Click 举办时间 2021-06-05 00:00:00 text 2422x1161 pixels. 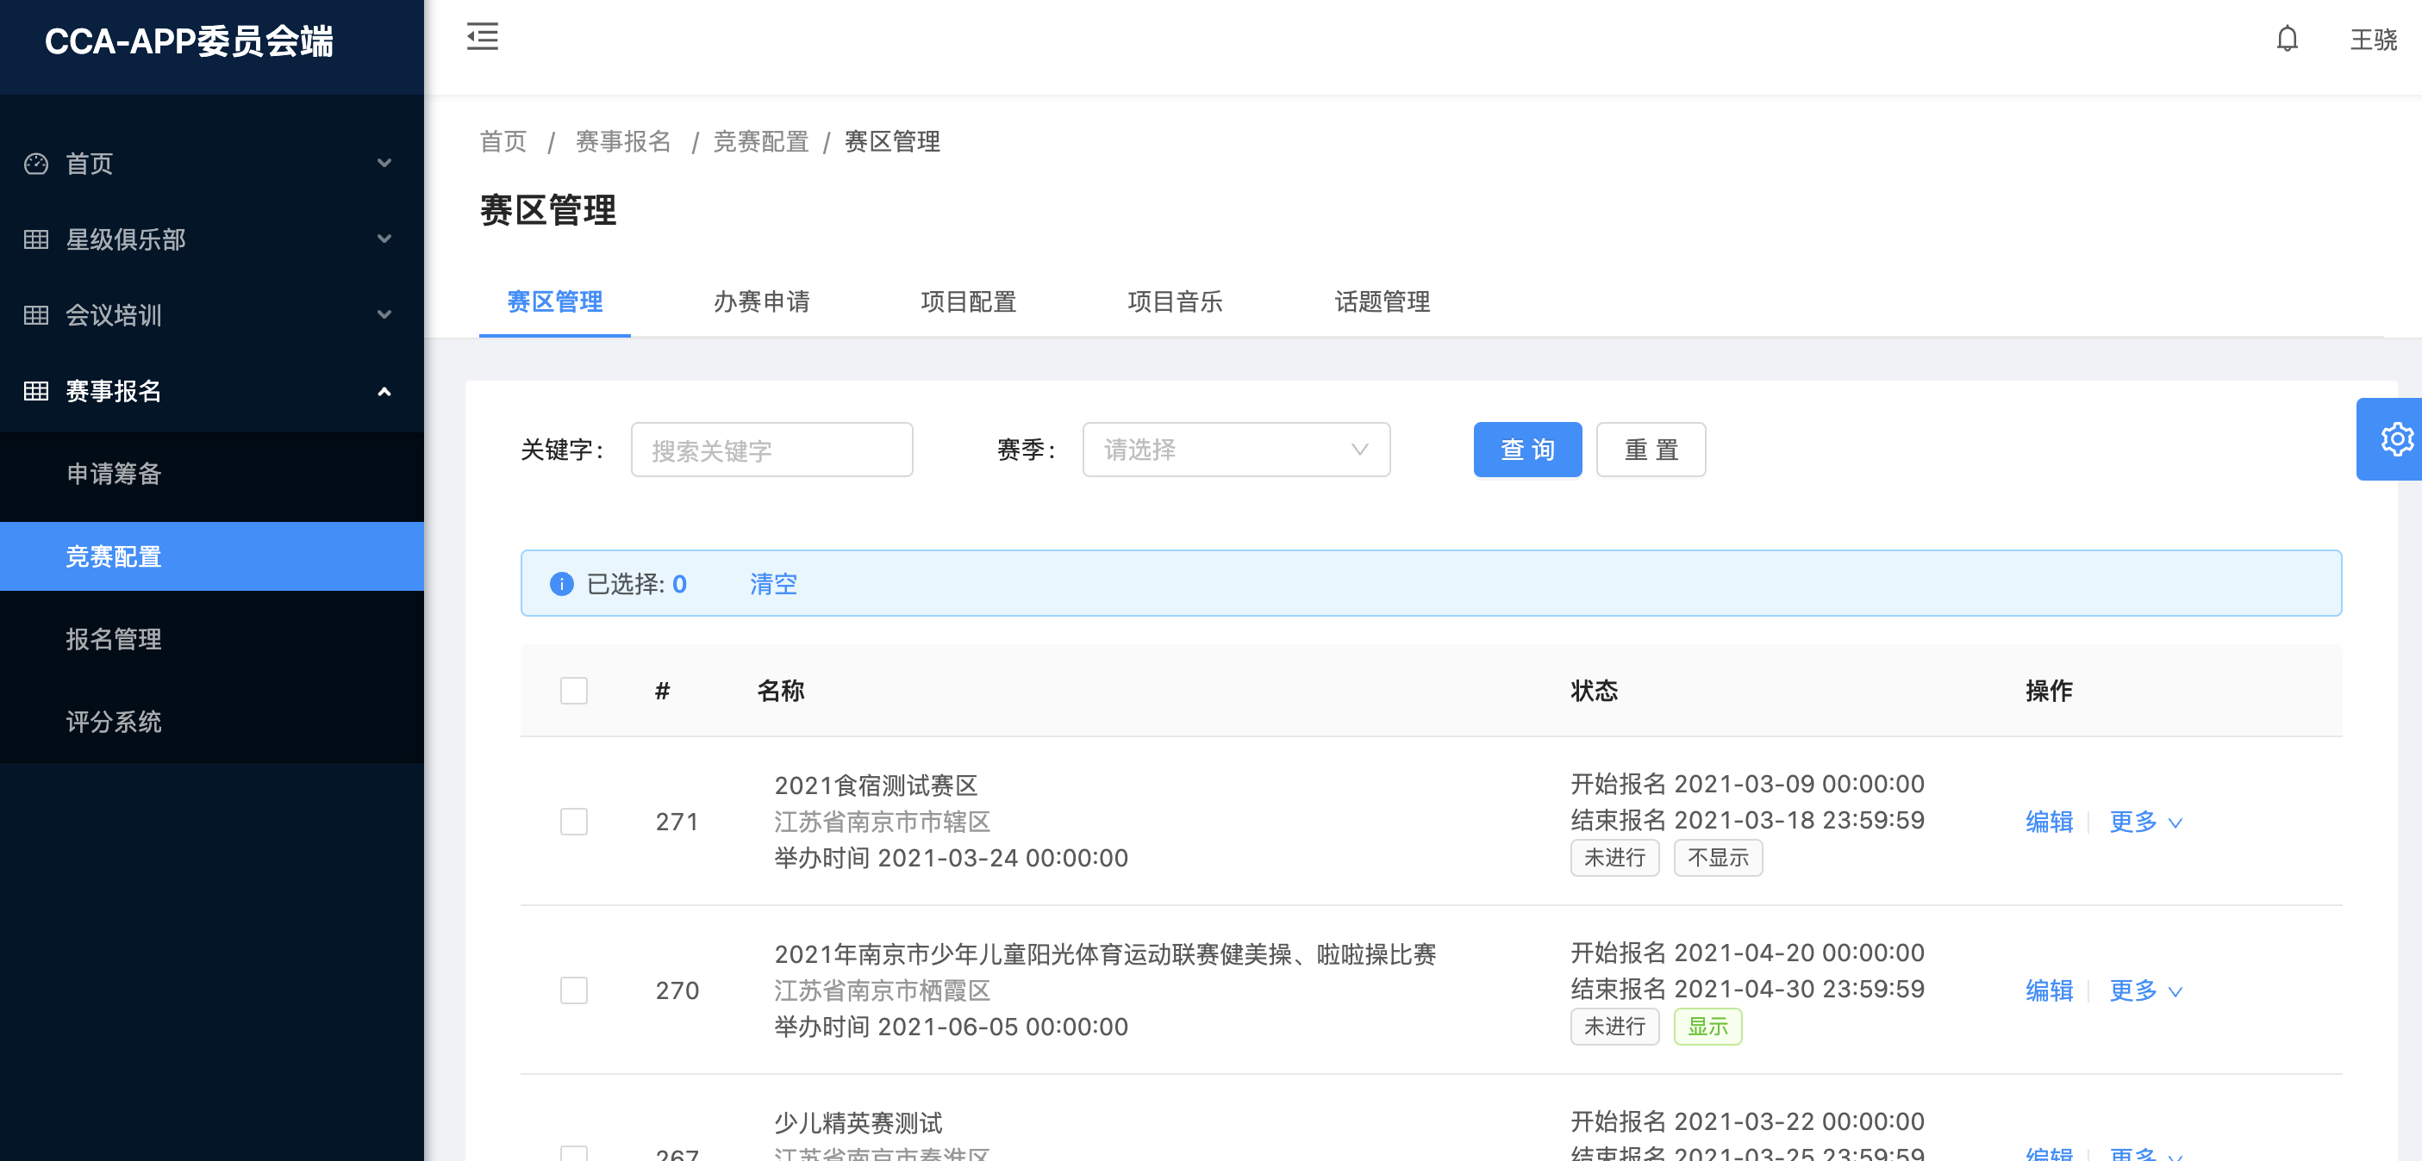[x=951, y=1027]
